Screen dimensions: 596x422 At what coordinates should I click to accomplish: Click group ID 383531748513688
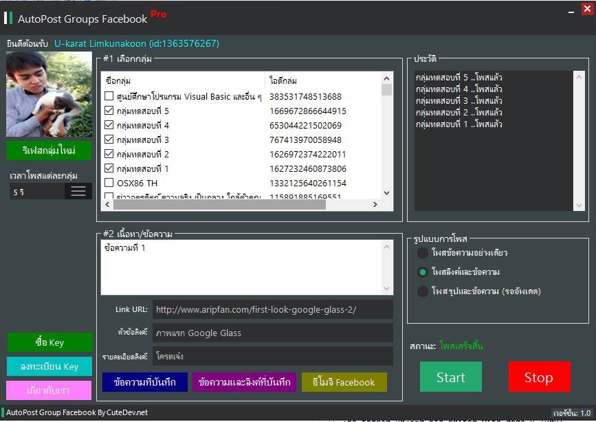tap(305, 97)
